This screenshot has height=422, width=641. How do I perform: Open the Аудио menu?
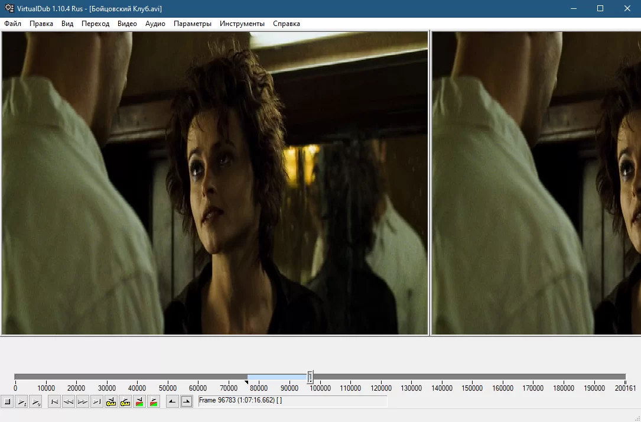[155, 24]
